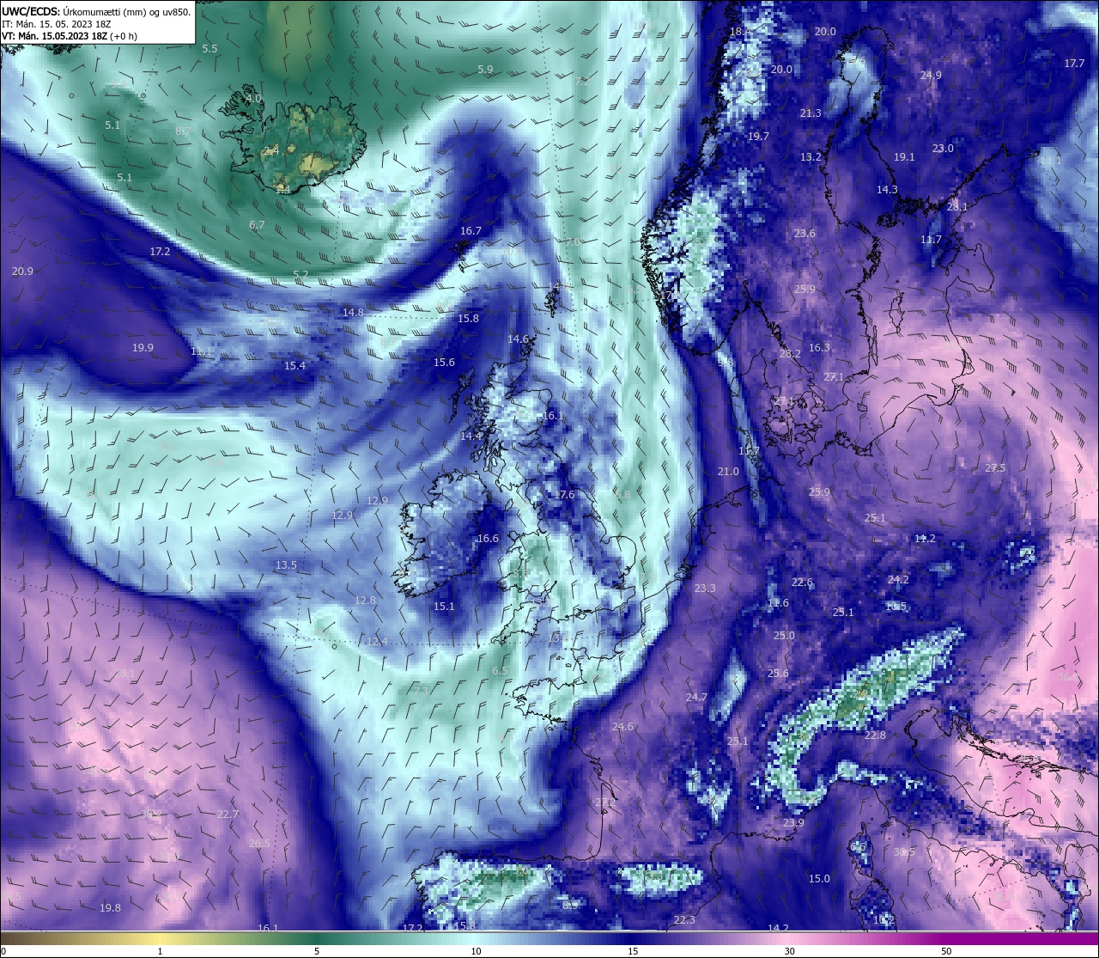Click the 23.6 value over Sweden
Image resolution: width=1099 pixels, height=958 pixels.
(x=805, y=234)
